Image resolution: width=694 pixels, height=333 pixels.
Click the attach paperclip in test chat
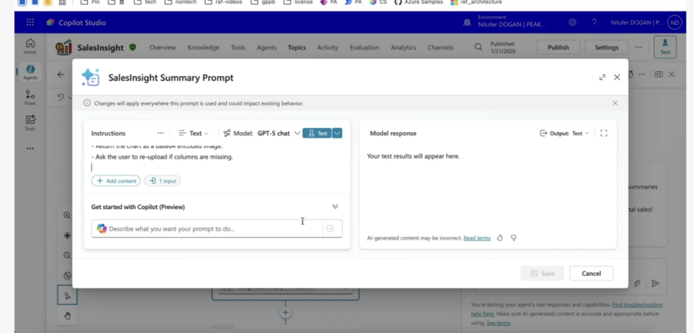click(637, 284)
